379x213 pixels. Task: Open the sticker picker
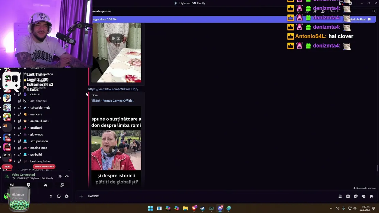[356, 196]
